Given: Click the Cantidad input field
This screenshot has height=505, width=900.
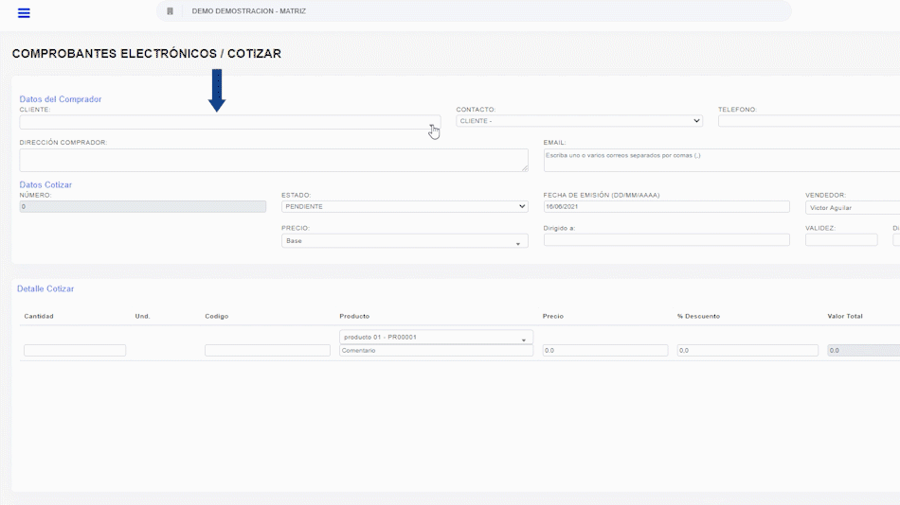Looking at the screenshot, I should point(75,351).
